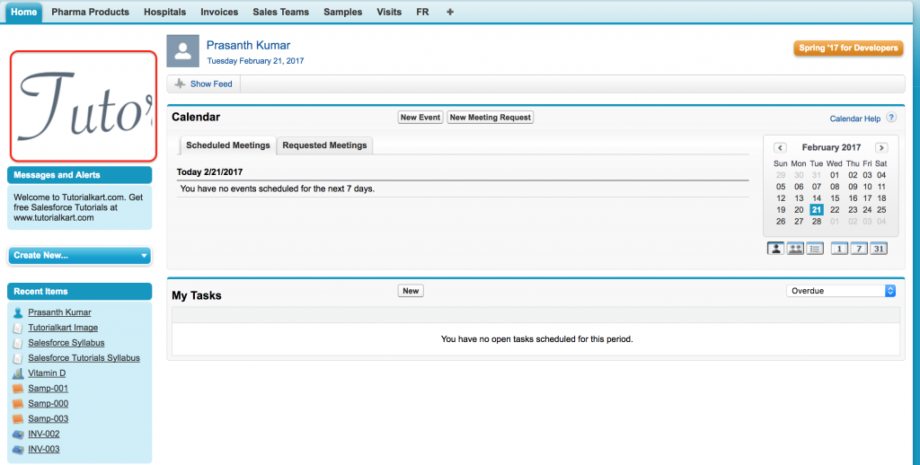This screenshot has width=920, height=465.
Task: Open the Overdue tasks filter dropdown
Action: (841, 291)
